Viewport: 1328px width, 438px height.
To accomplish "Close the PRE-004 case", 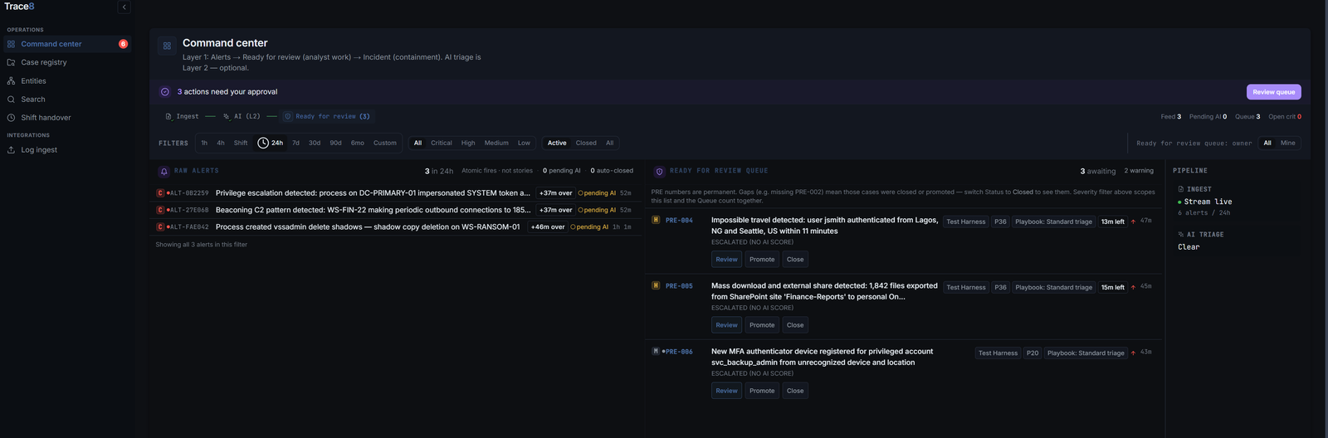I will pos(795,260).
